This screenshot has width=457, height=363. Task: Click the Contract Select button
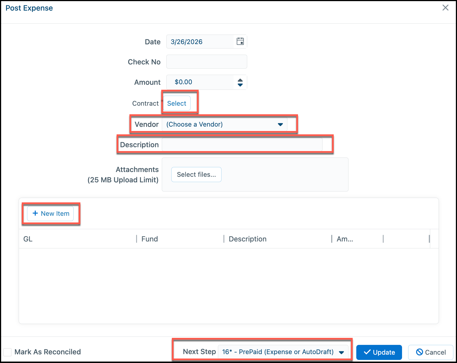(177, 103)
